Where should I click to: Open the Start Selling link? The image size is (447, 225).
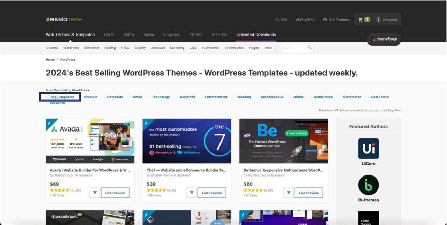point(305,19)
